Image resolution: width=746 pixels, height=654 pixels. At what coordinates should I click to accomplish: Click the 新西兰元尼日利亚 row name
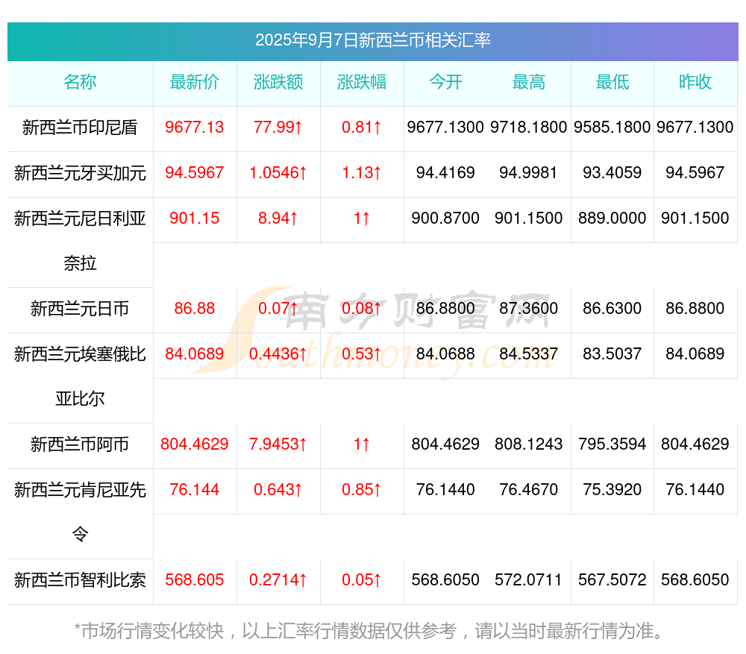tap(80, 218)
